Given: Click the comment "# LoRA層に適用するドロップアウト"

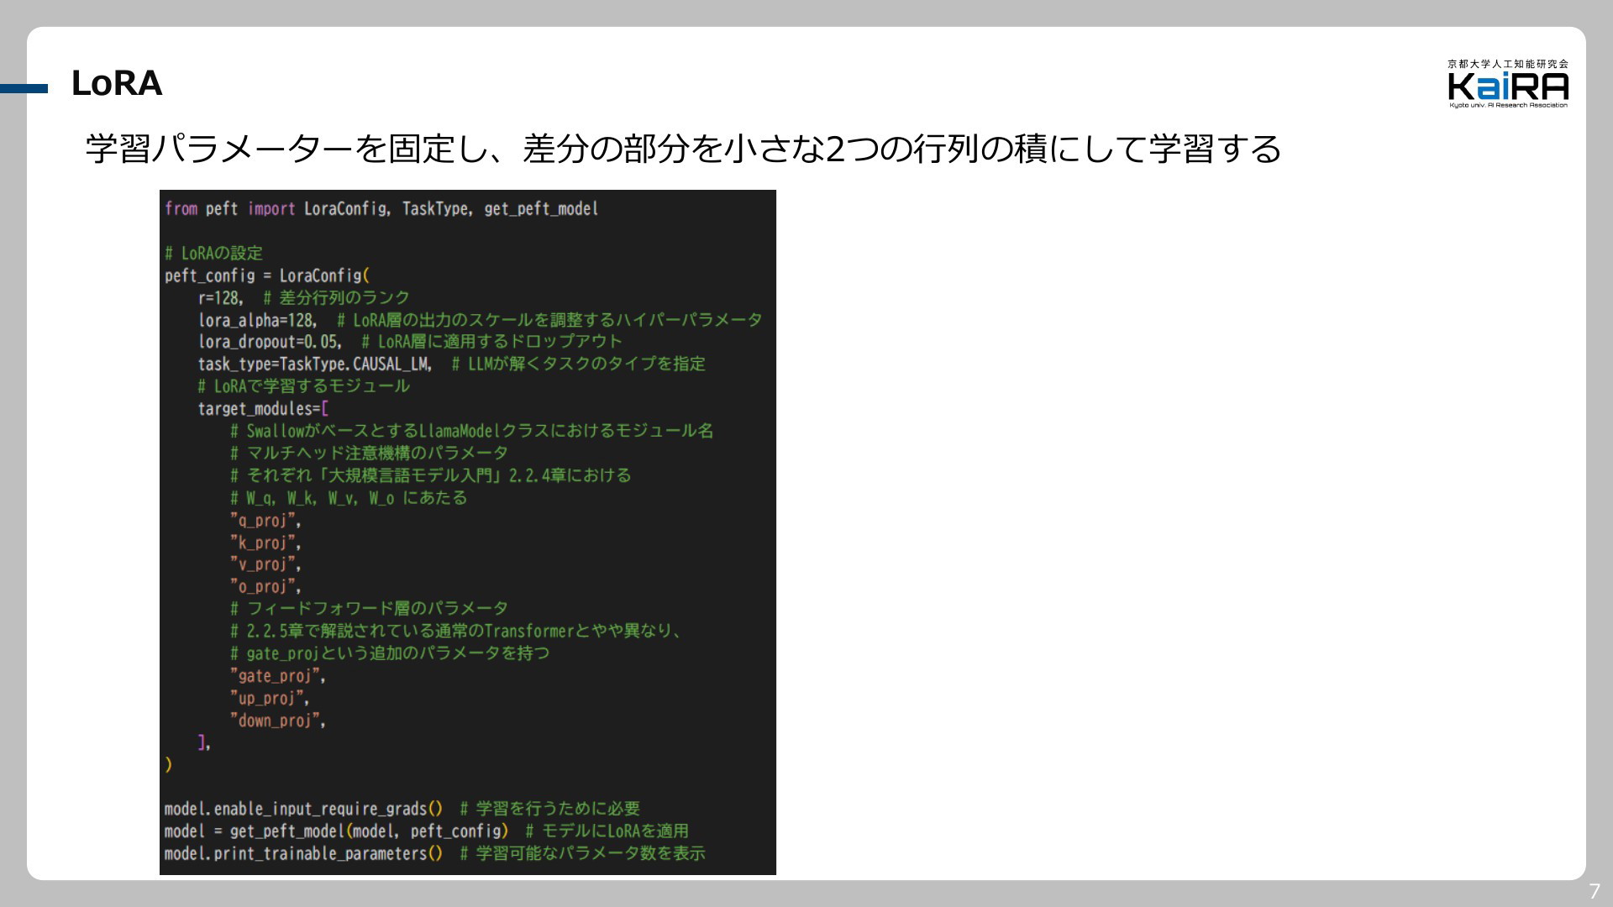Looking at the screenshot, I should click(x=492, y=342).
